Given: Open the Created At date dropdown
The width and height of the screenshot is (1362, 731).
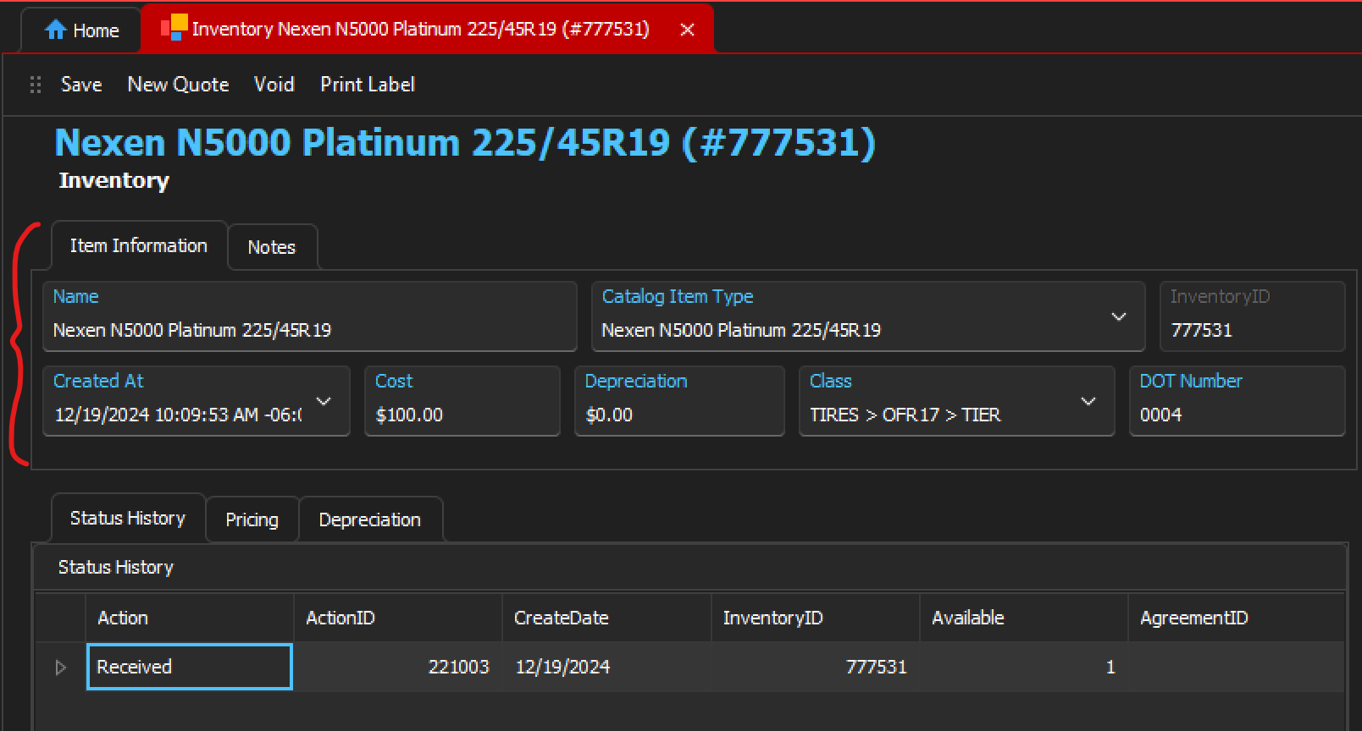Looking at the screenshot, I should coord(324,401).
